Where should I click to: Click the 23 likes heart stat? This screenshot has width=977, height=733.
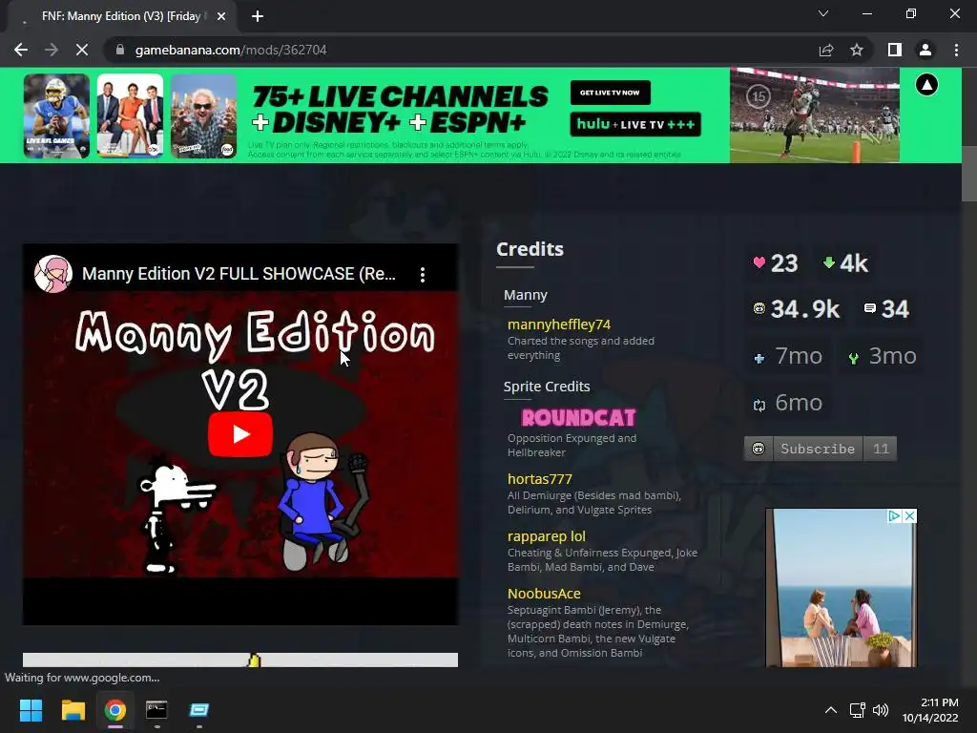pos(776,263)
